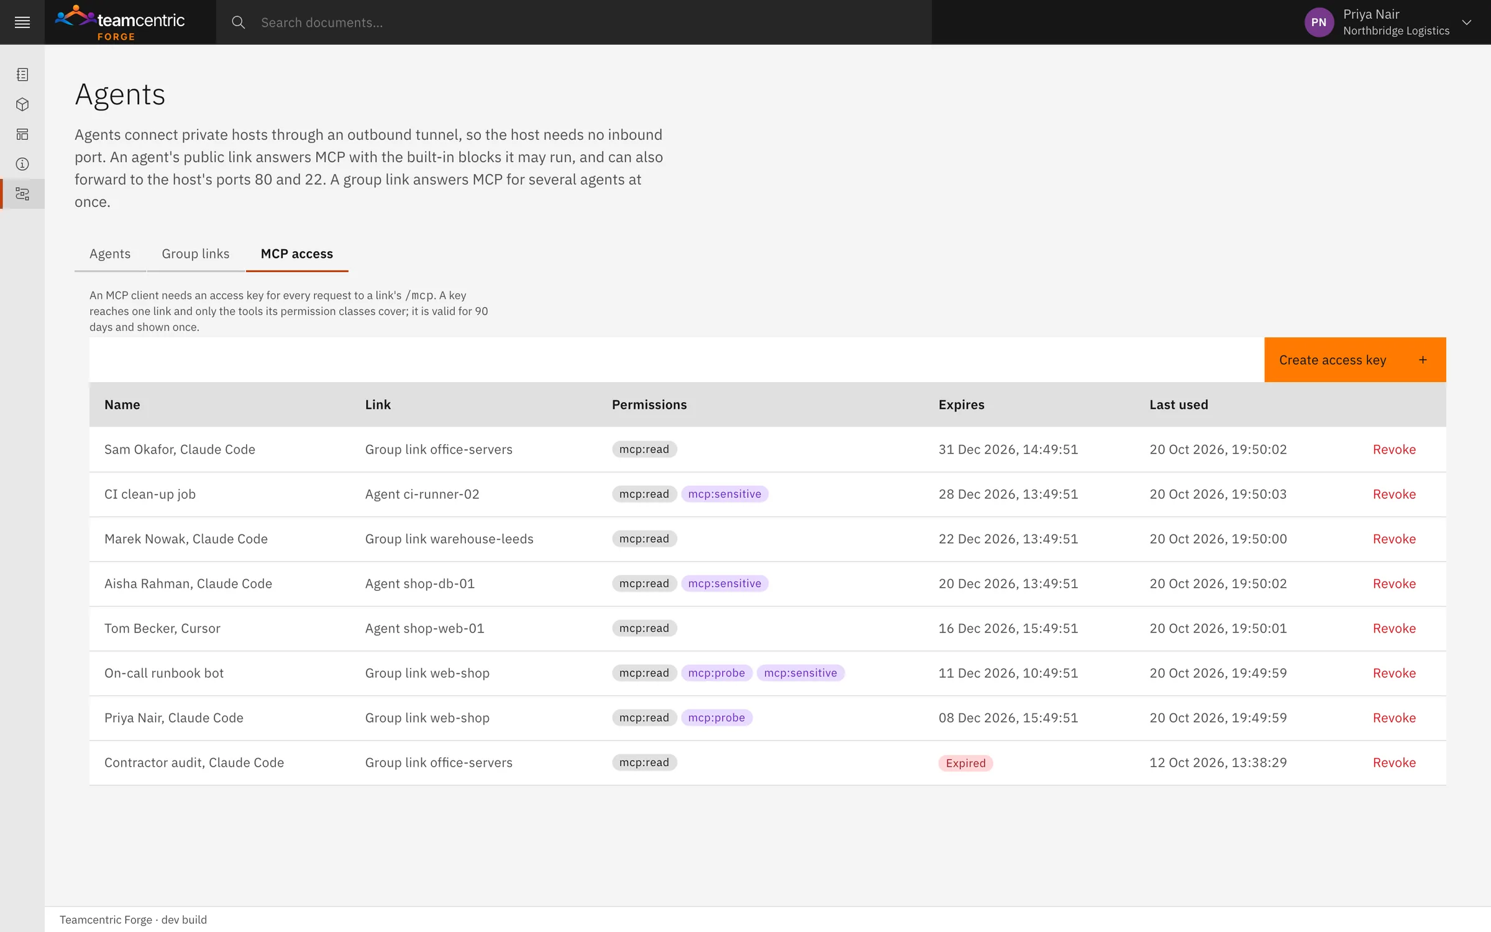Click mcp:sensitive tag in Aisha Rahman row

pyautogui.click(x=724, y=583)
